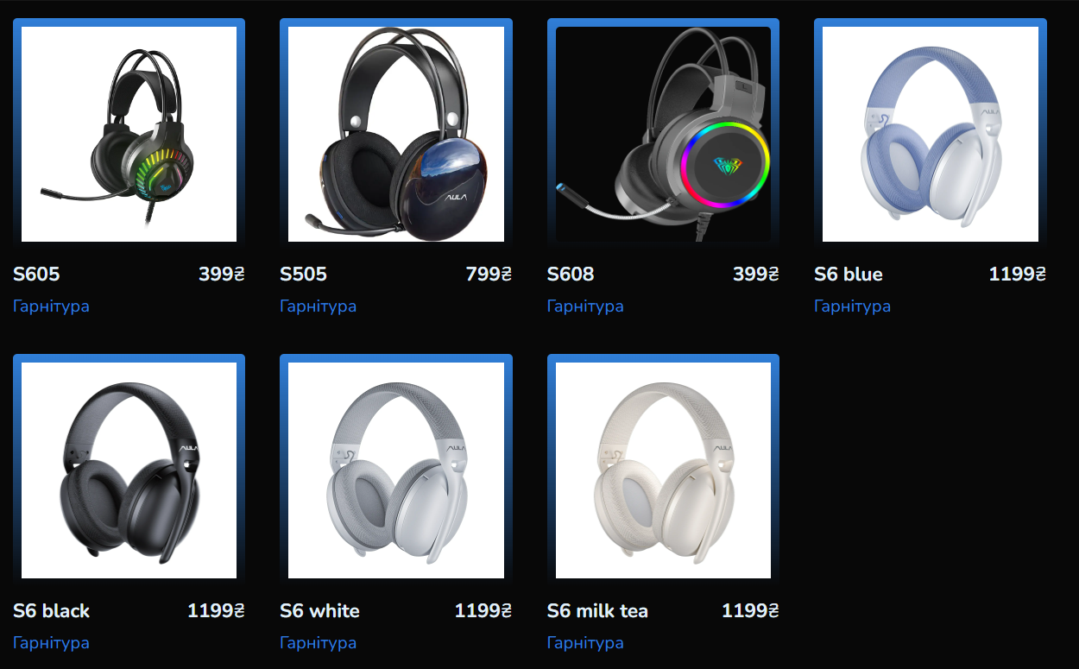Open the S605 headset product image
Image resolution: width=1079 pixels, height=669 pixels.
click(x=129, y=134)
